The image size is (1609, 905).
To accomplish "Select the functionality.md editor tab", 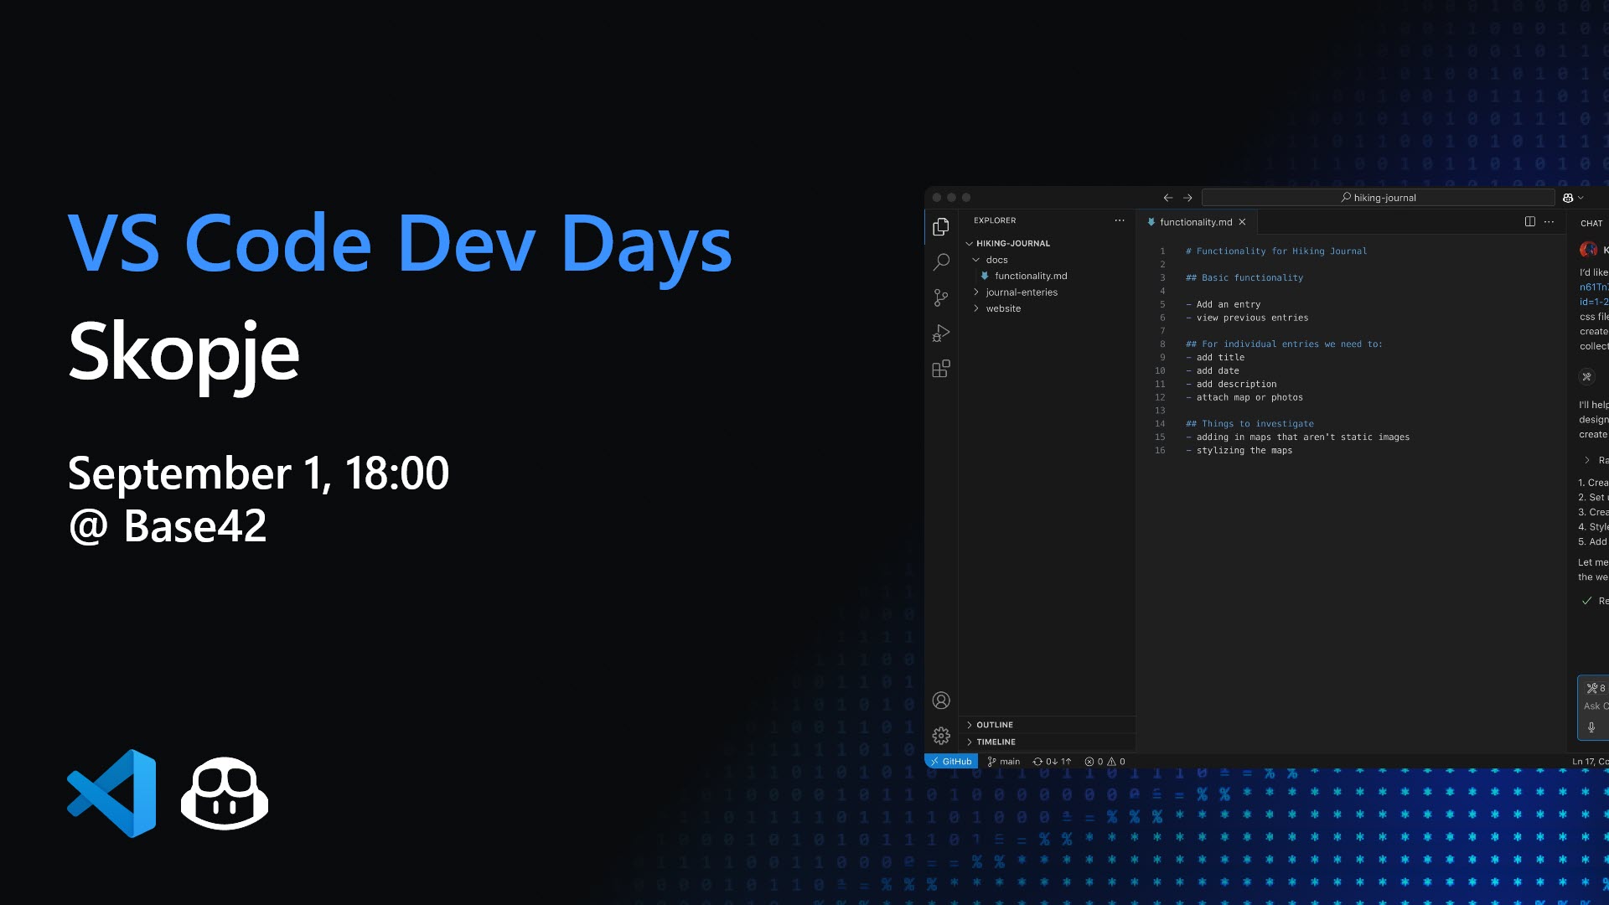I will click(1197, 222).
